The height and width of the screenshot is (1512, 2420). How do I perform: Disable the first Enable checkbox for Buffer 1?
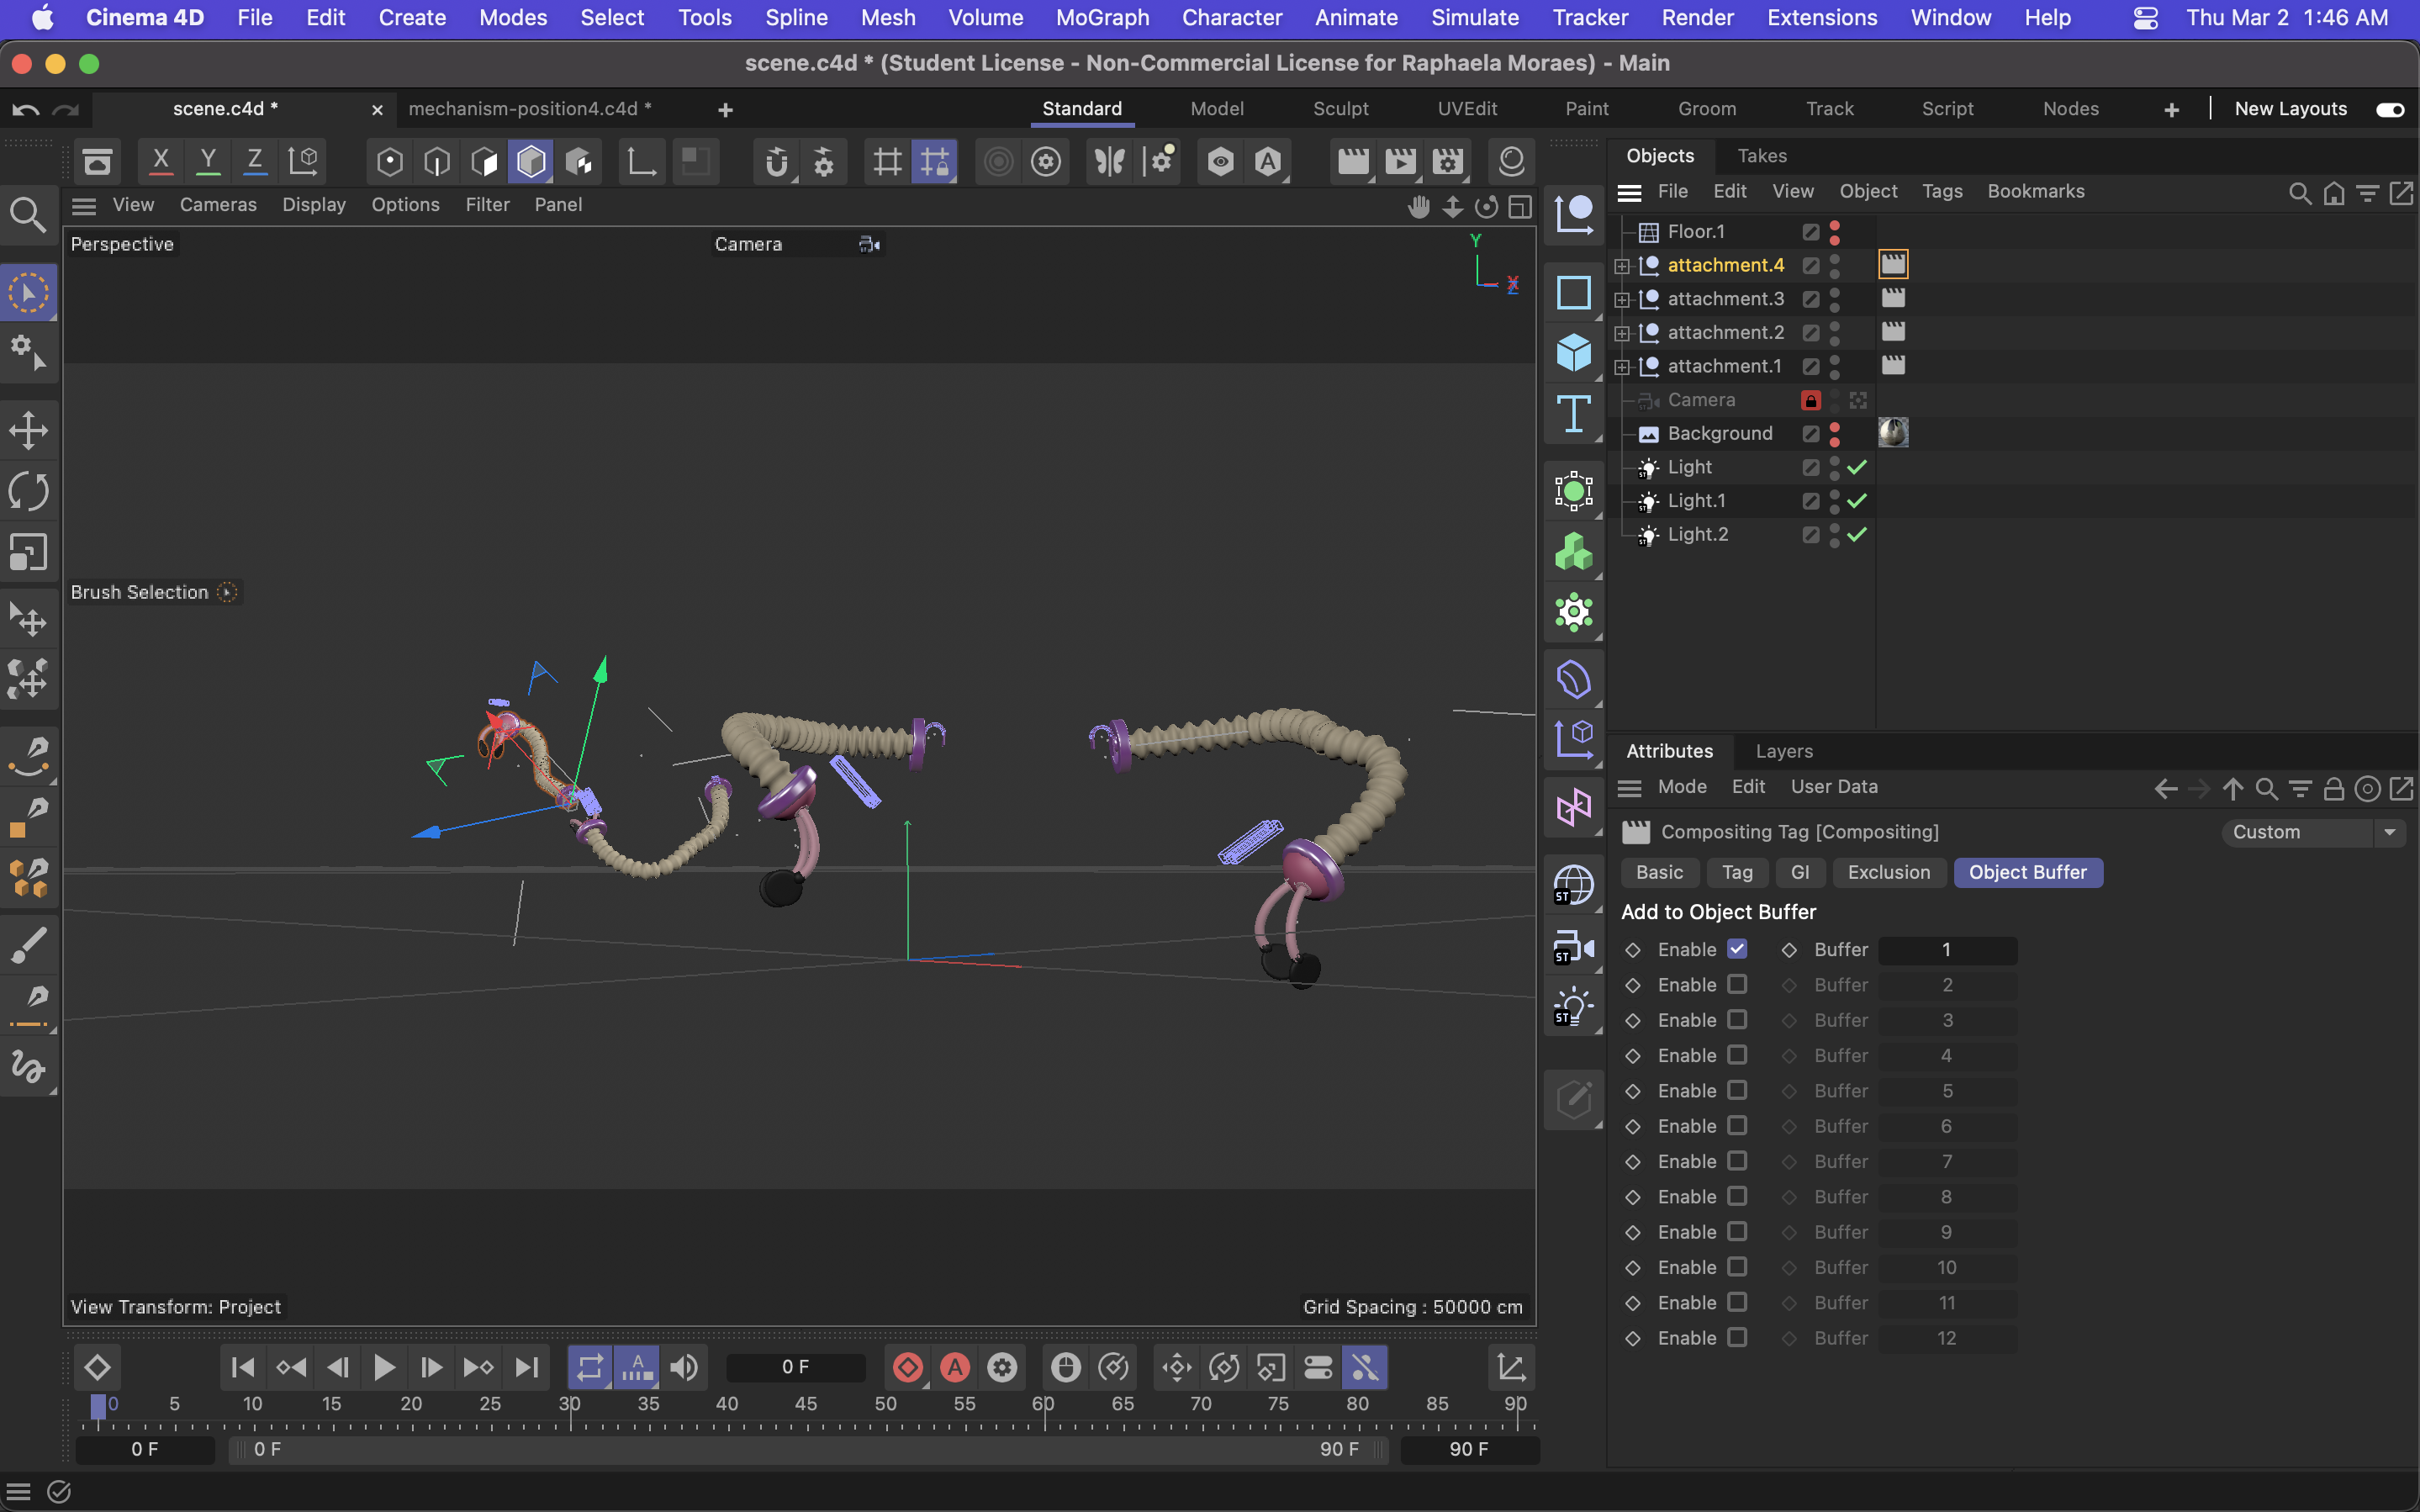[1737, 949]
